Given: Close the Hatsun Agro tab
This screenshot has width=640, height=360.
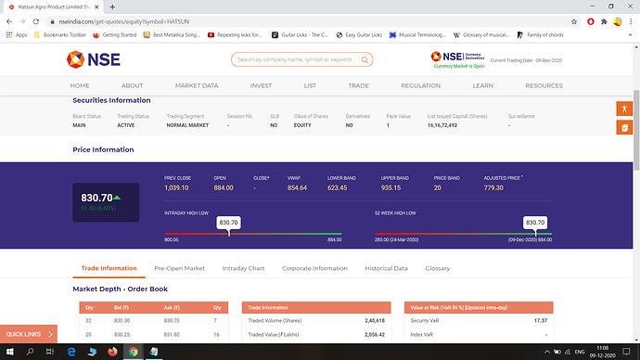Looking at the screenshot, I should point(96,6).
